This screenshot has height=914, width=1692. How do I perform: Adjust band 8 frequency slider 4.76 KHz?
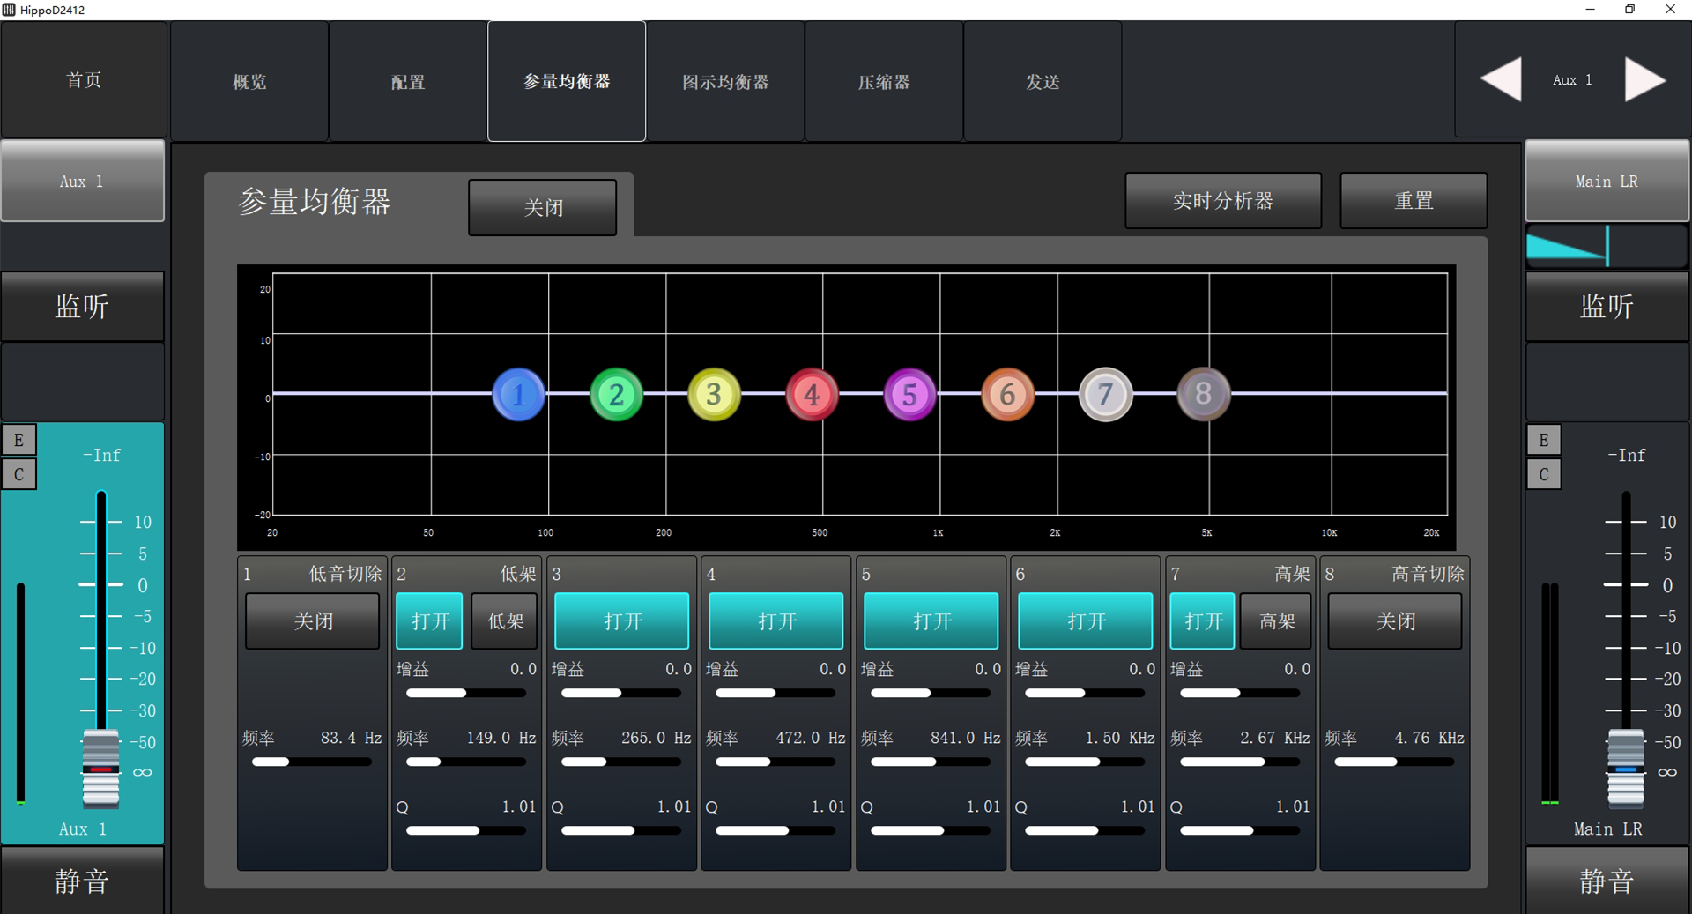(x=1395, y=762)
